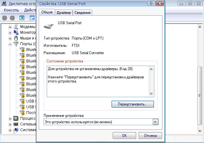204x143 pixels.
Task: Click the Модемы modem device icon
Action: point(16,27)
